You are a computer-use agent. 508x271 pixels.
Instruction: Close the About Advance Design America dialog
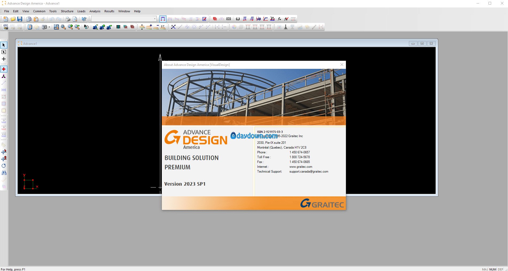[x=342, y=65]
